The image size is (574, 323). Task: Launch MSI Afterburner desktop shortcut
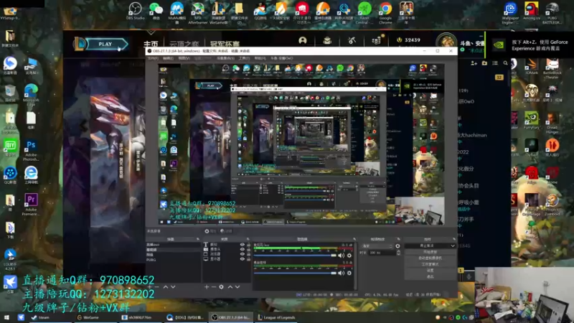point(198,12)
